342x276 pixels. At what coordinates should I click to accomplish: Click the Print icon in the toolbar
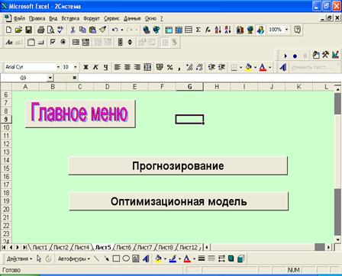40,30
